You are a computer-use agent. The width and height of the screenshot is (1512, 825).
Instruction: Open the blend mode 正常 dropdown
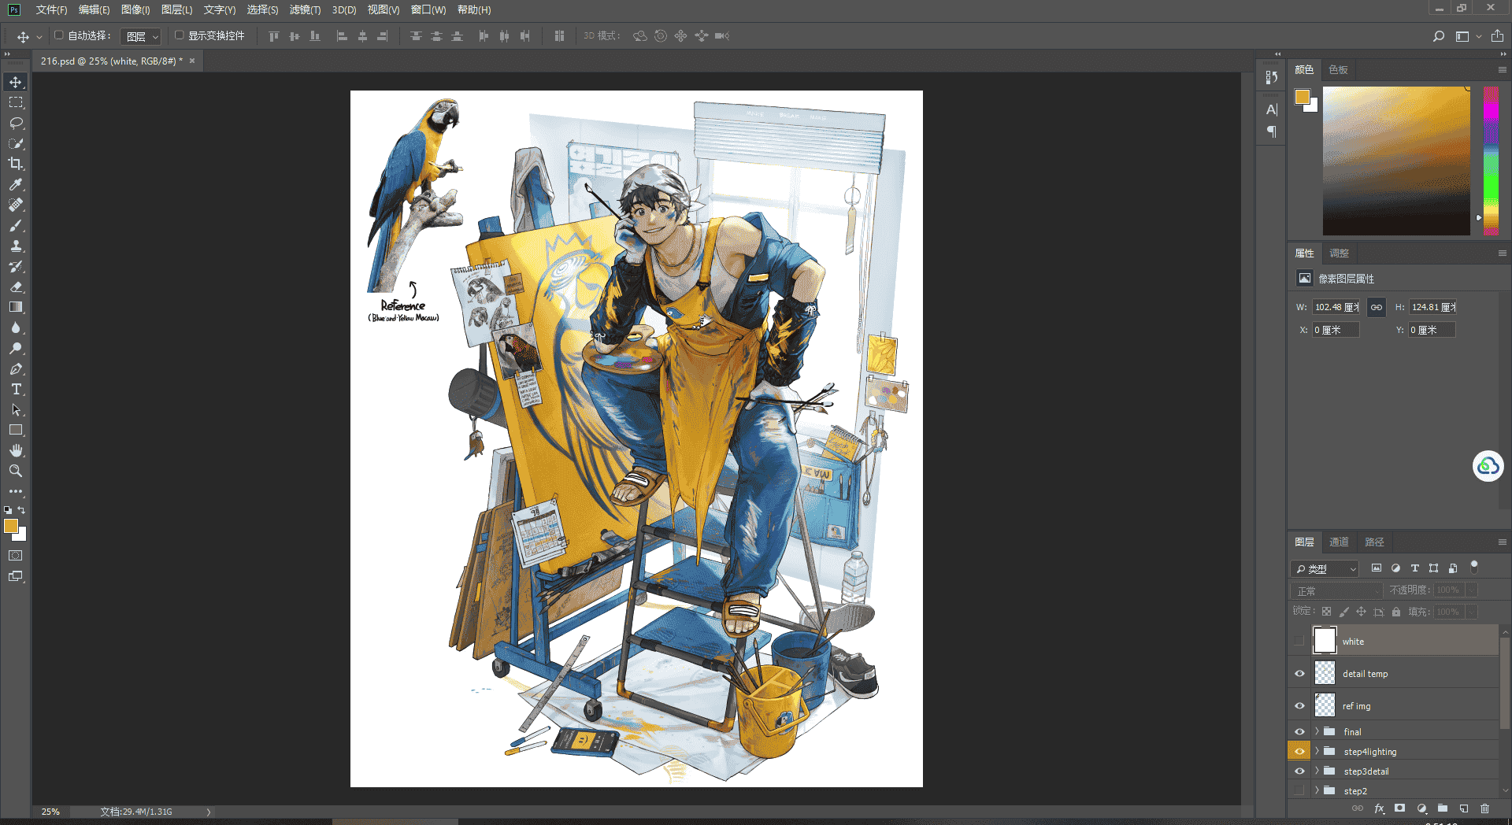click(x=1336, y=590)
